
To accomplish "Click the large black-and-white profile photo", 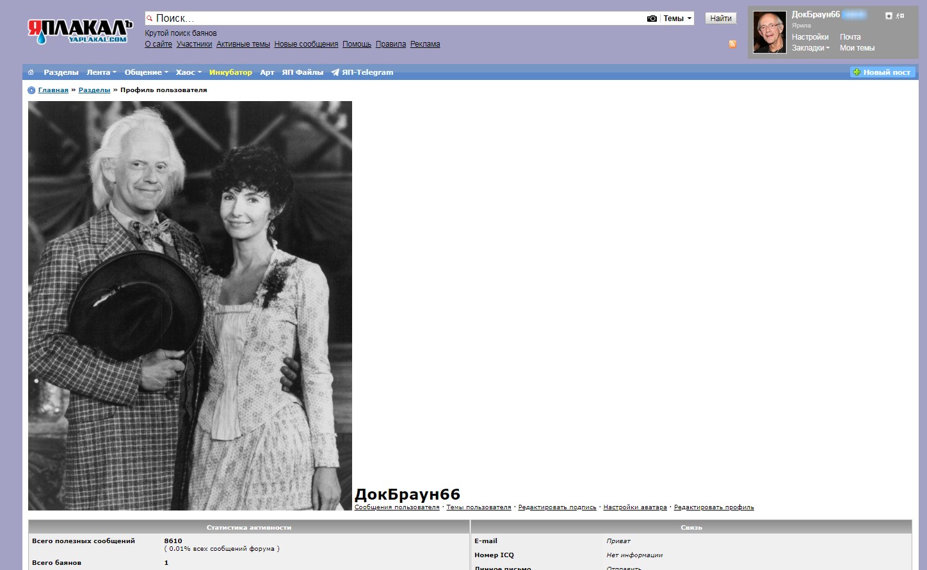I will [x=190, y=306].
